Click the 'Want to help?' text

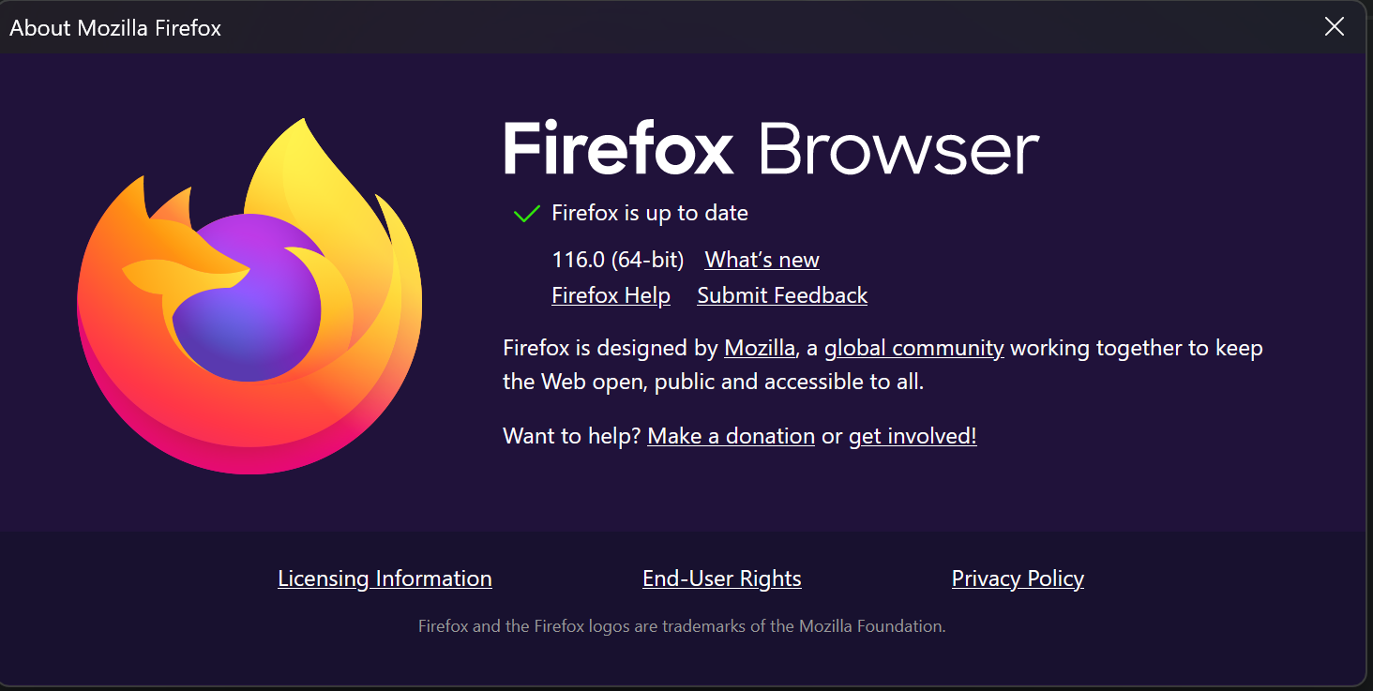pyautogui.click(x=572, y=436)
